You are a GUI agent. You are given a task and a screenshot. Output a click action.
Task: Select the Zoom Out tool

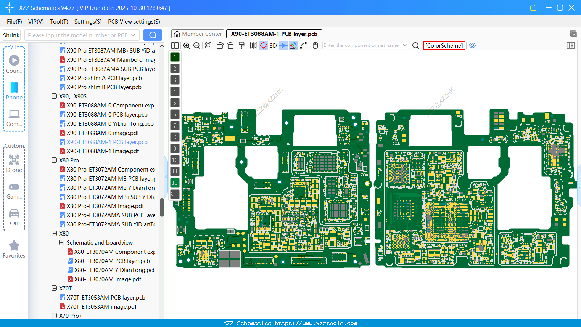pos(196,45)
